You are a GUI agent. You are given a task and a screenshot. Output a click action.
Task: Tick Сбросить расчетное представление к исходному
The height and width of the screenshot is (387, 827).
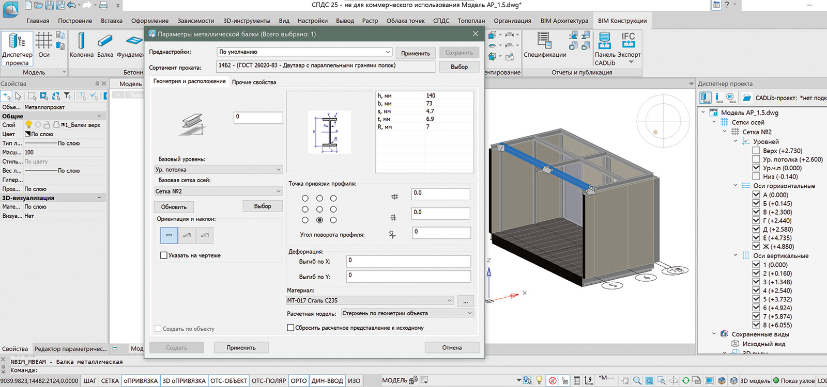tap(290, 328)
